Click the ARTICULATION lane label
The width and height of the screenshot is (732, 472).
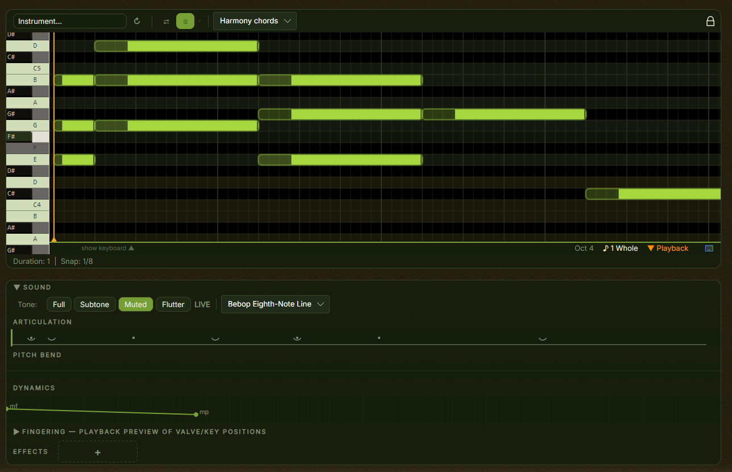coord(43,322)
